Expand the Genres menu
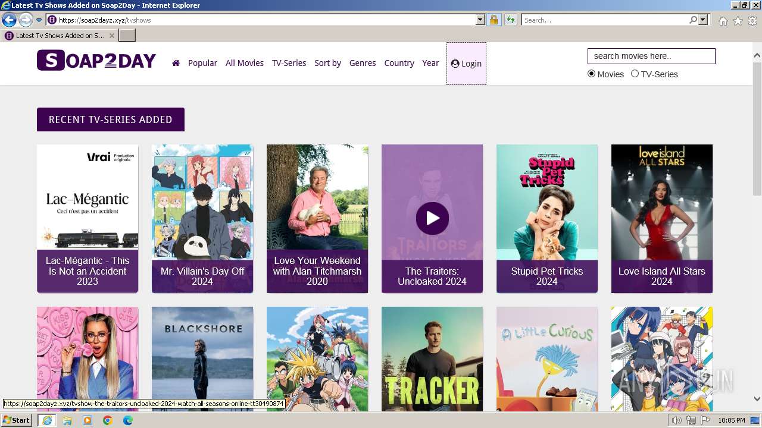Viewport: 762px width, 428px height. pos(363,63)
